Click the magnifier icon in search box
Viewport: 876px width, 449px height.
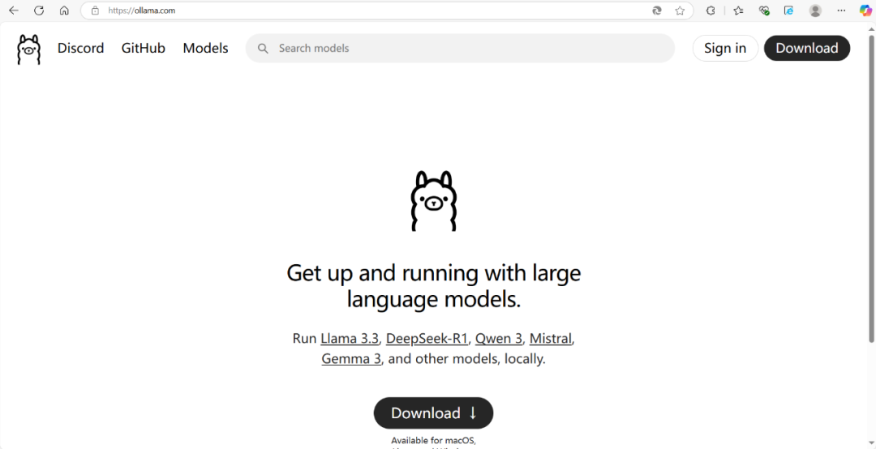(263, 49)
